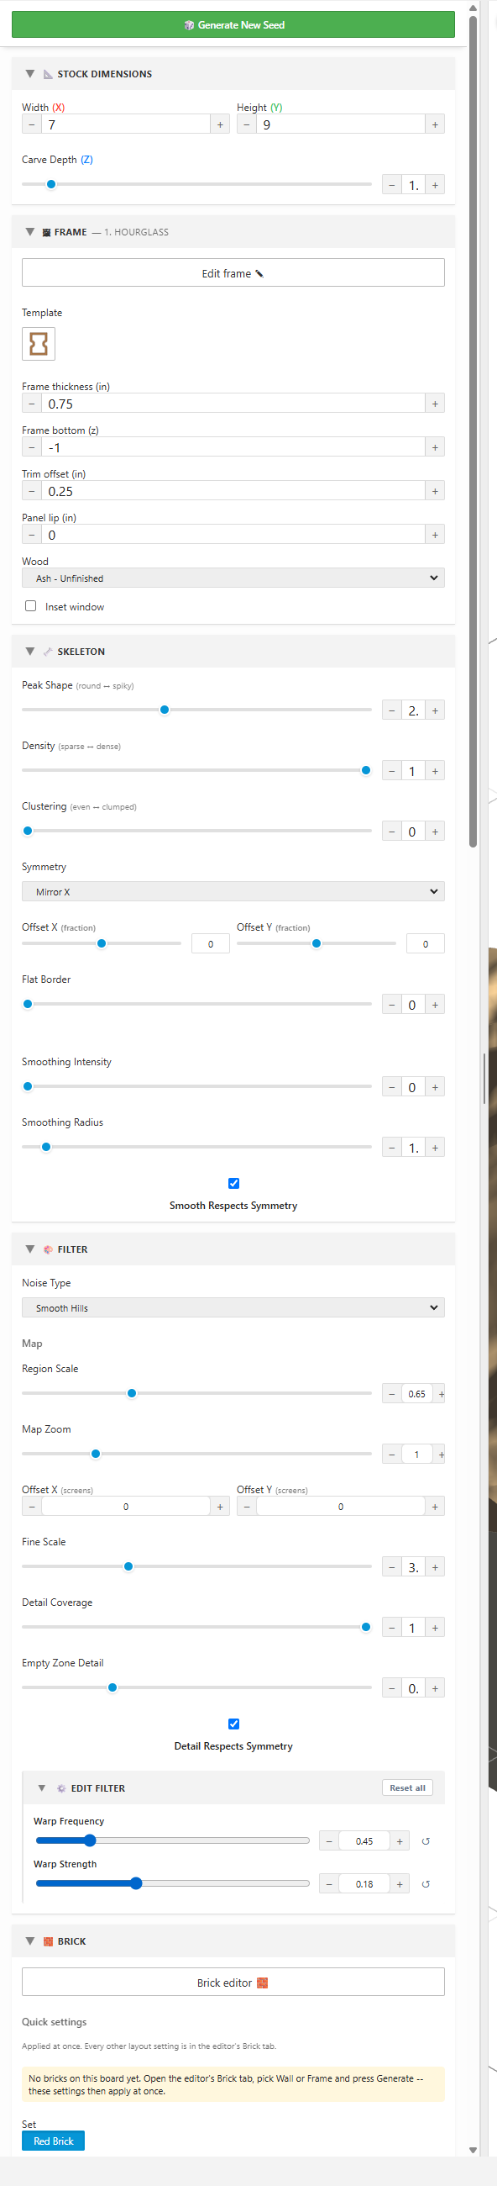This screenshot has width=497, height=2186.
Task: Uncheck Detail Respects Symmetry
Action: (x=233, y=1724)
